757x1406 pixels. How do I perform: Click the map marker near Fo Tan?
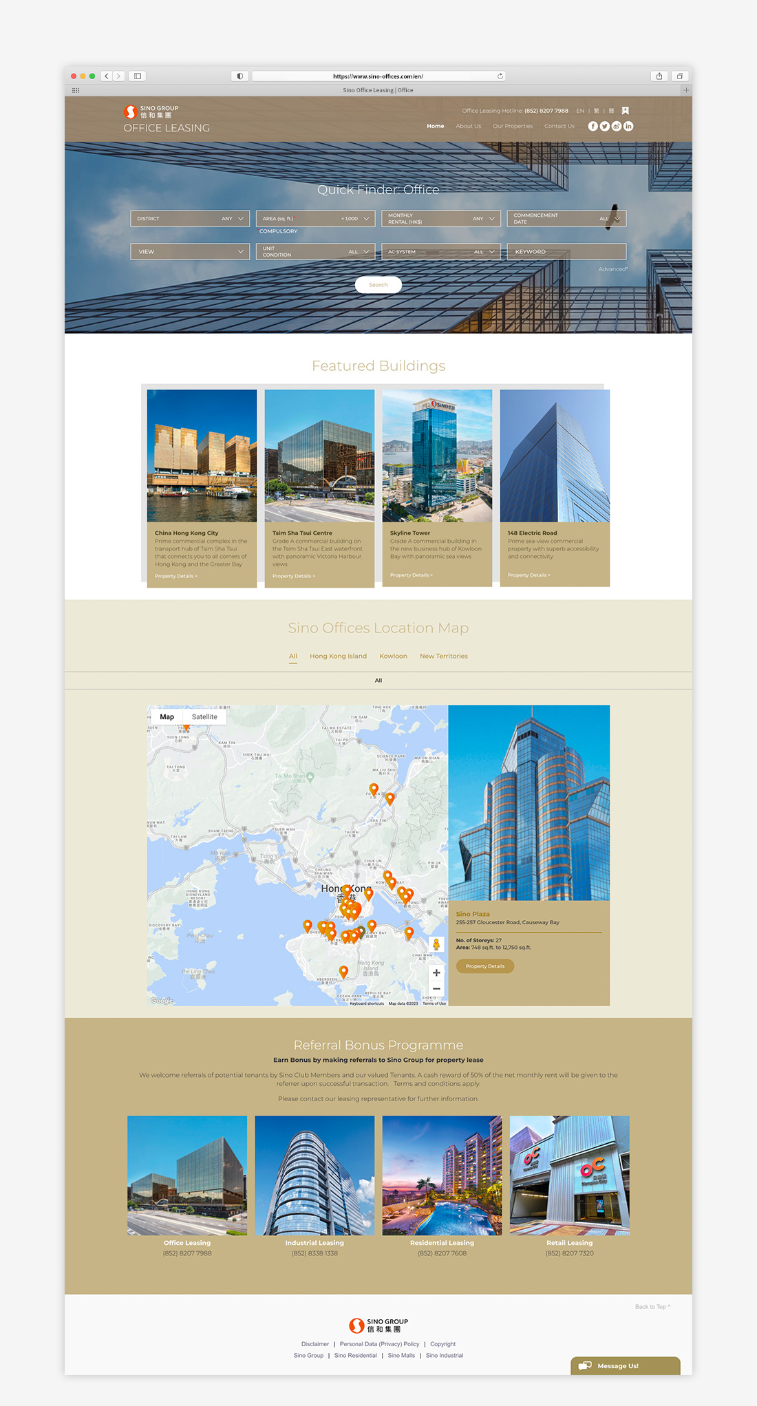[374, 789]
